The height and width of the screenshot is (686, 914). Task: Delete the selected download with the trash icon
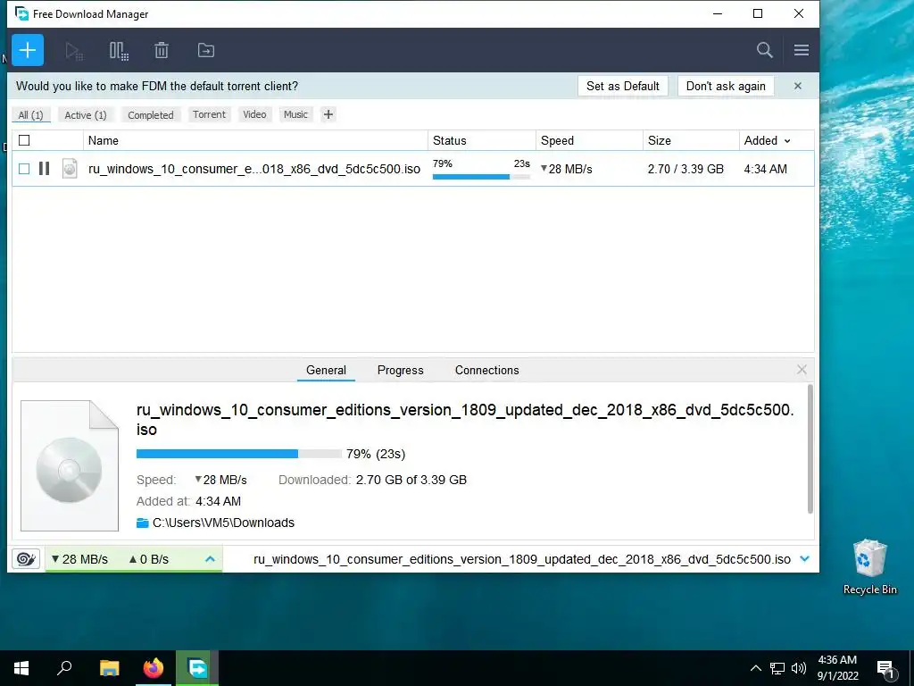[162, 50]
